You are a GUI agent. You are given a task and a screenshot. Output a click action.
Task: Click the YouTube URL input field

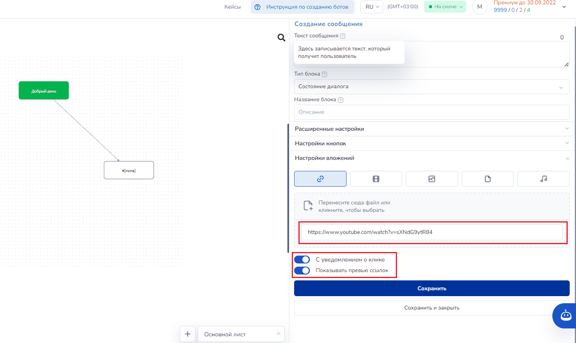click(432, 232)
